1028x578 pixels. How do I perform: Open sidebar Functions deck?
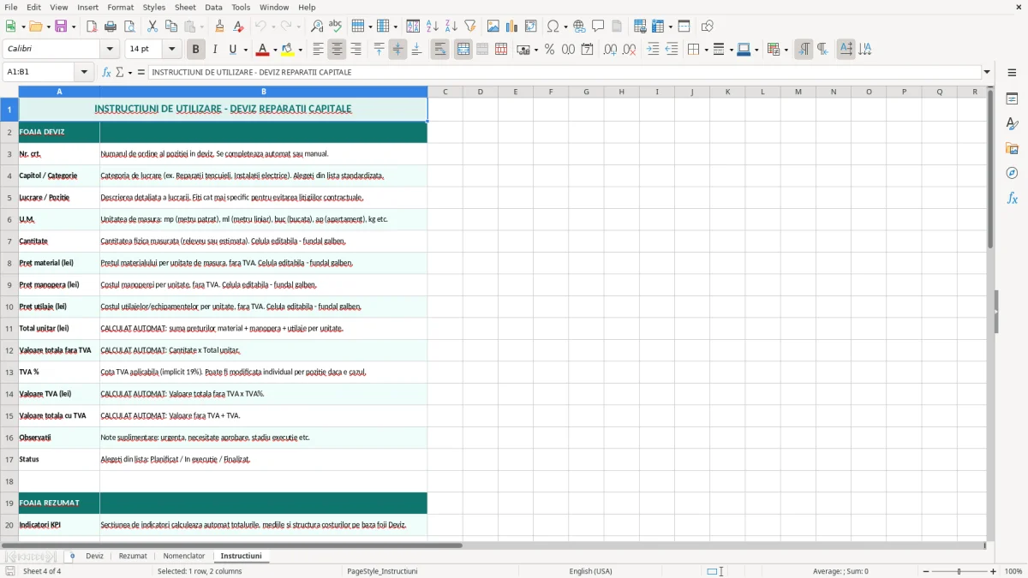(x=1012, y=198)
